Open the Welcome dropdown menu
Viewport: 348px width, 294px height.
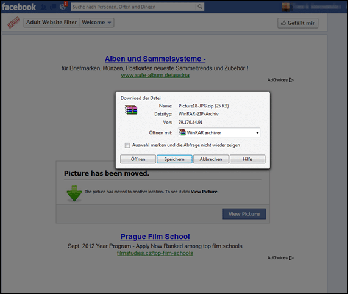(96, 23)
